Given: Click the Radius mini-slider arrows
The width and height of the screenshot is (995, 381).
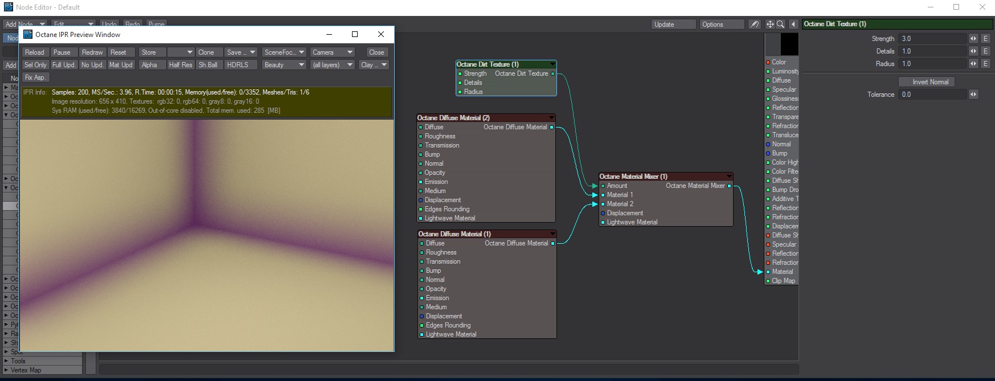Looking at the screenshot, I should click(x=973, y=64).
